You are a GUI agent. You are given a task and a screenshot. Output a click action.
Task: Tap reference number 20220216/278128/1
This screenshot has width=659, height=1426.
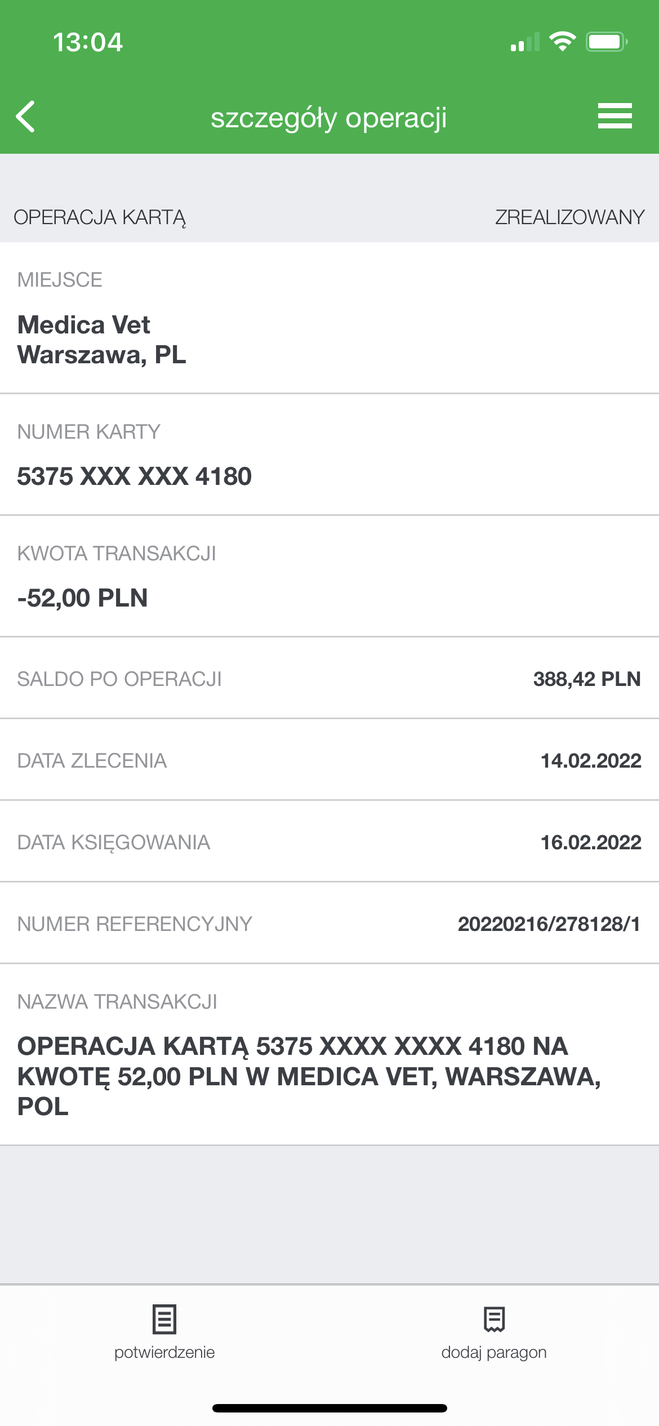[549, 924]
